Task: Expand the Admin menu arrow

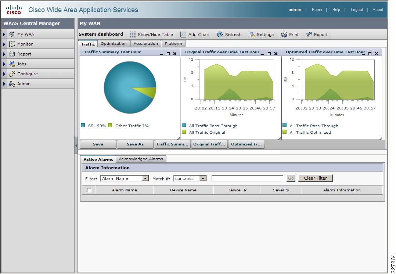Action: tap(4, 84)
